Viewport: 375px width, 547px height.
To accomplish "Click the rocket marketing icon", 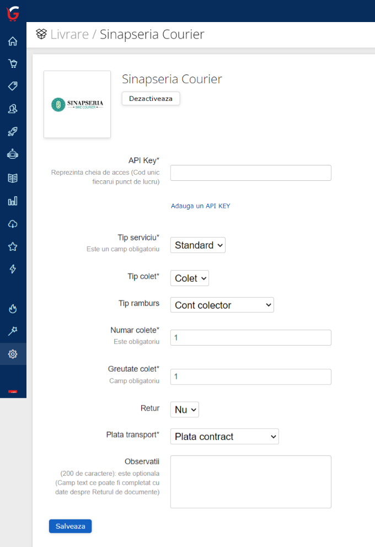I will tap(13, 132).
